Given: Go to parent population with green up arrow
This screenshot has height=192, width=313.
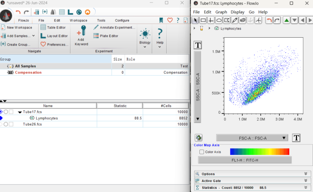Looking at the screenshot, I should (x=287, y=20).
